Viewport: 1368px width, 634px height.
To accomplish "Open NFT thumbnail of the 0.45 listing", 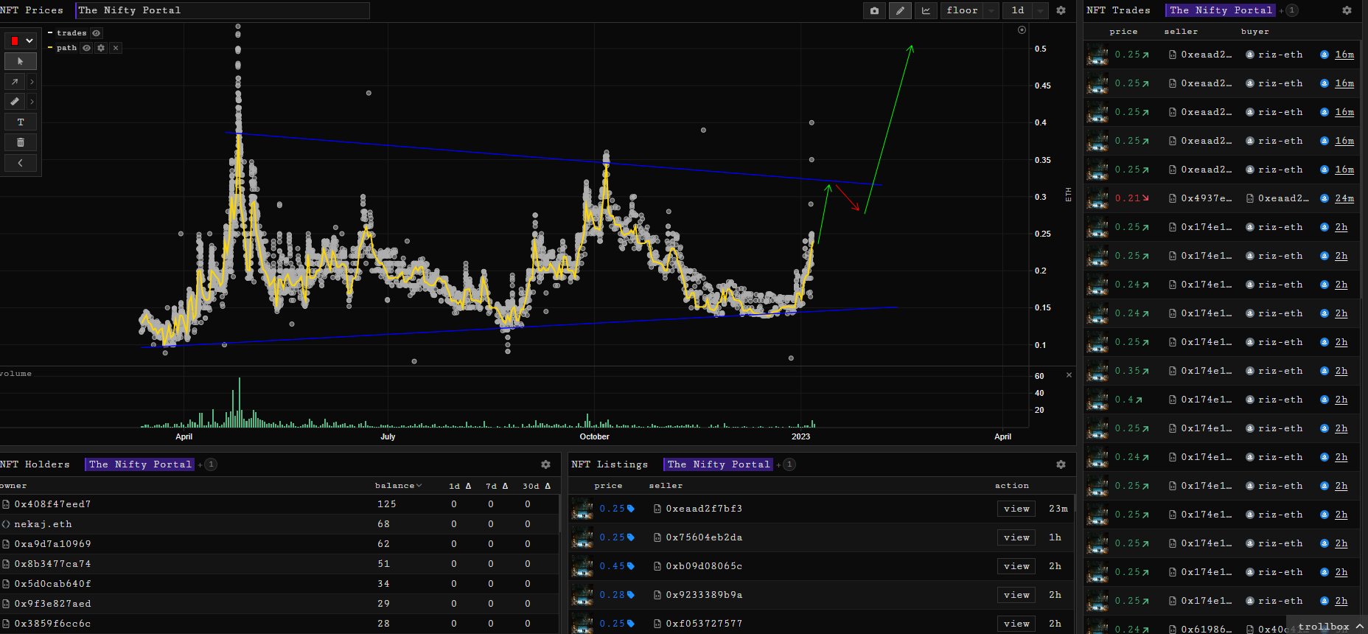I will click(x=582, y=566).
